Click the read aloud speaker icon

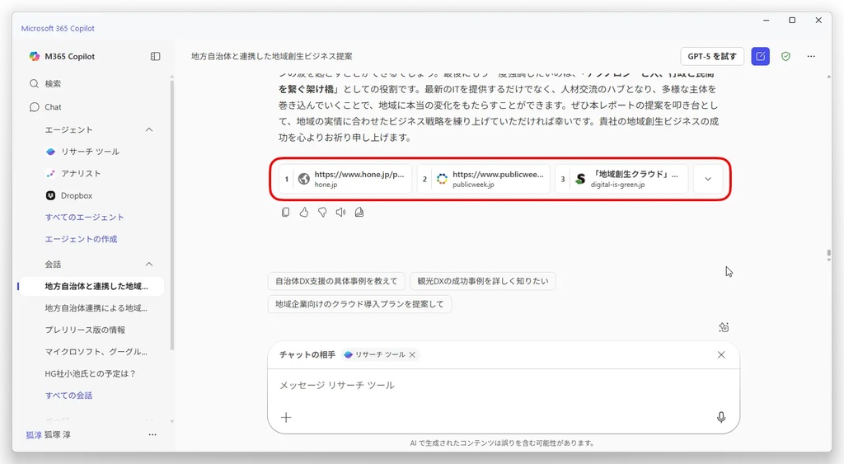coord(340,213)
